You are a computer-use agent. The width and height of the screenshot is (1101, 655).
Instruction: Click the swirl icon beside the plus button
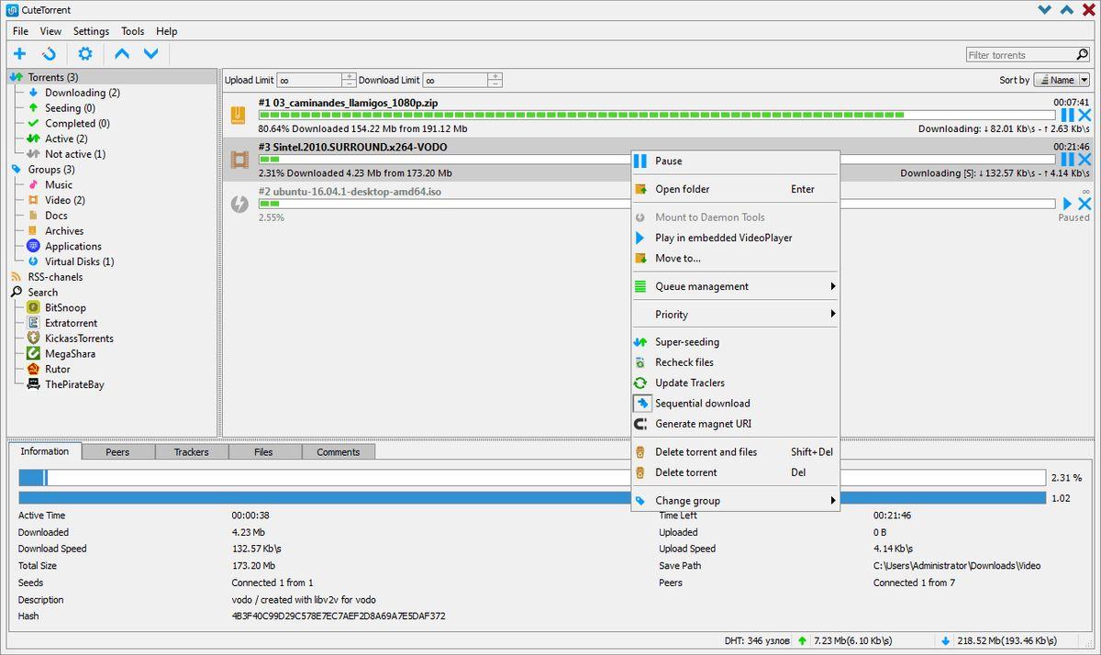click(50, 54)
